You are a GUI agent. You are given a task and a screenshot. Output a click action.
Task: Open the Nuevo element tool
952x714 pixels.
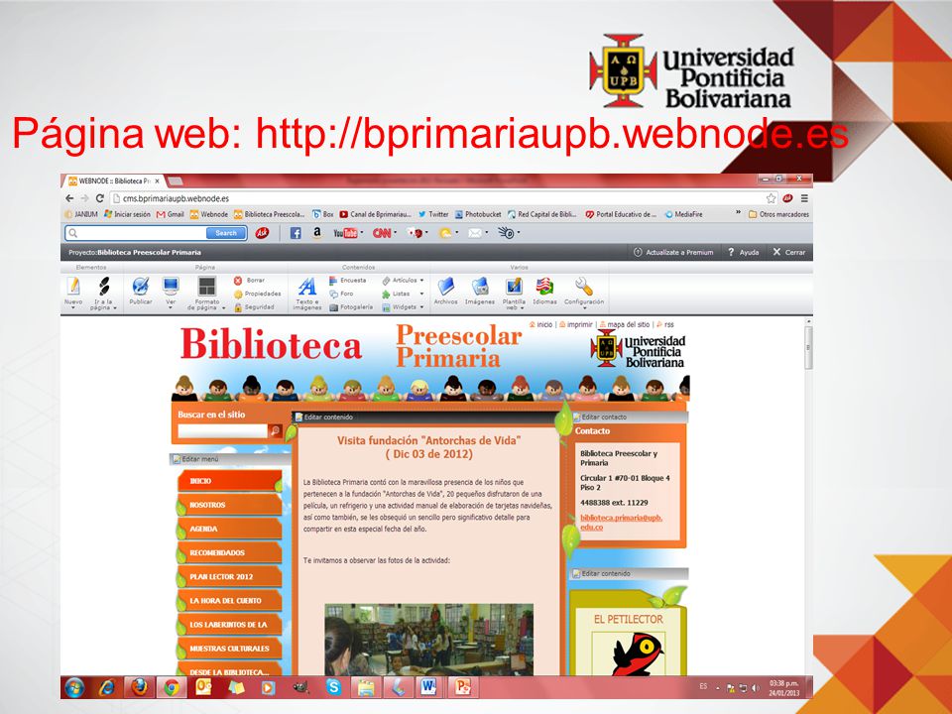(73, 292)
